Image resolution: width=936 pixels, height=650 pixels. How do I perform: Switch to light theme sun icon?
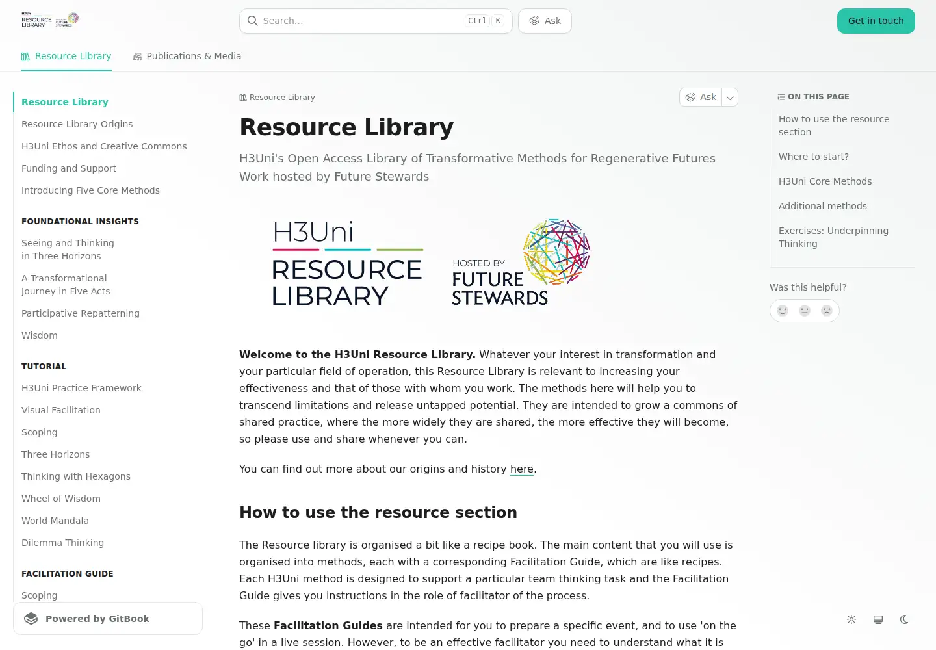pyautogui.click(x=851, y=619)
